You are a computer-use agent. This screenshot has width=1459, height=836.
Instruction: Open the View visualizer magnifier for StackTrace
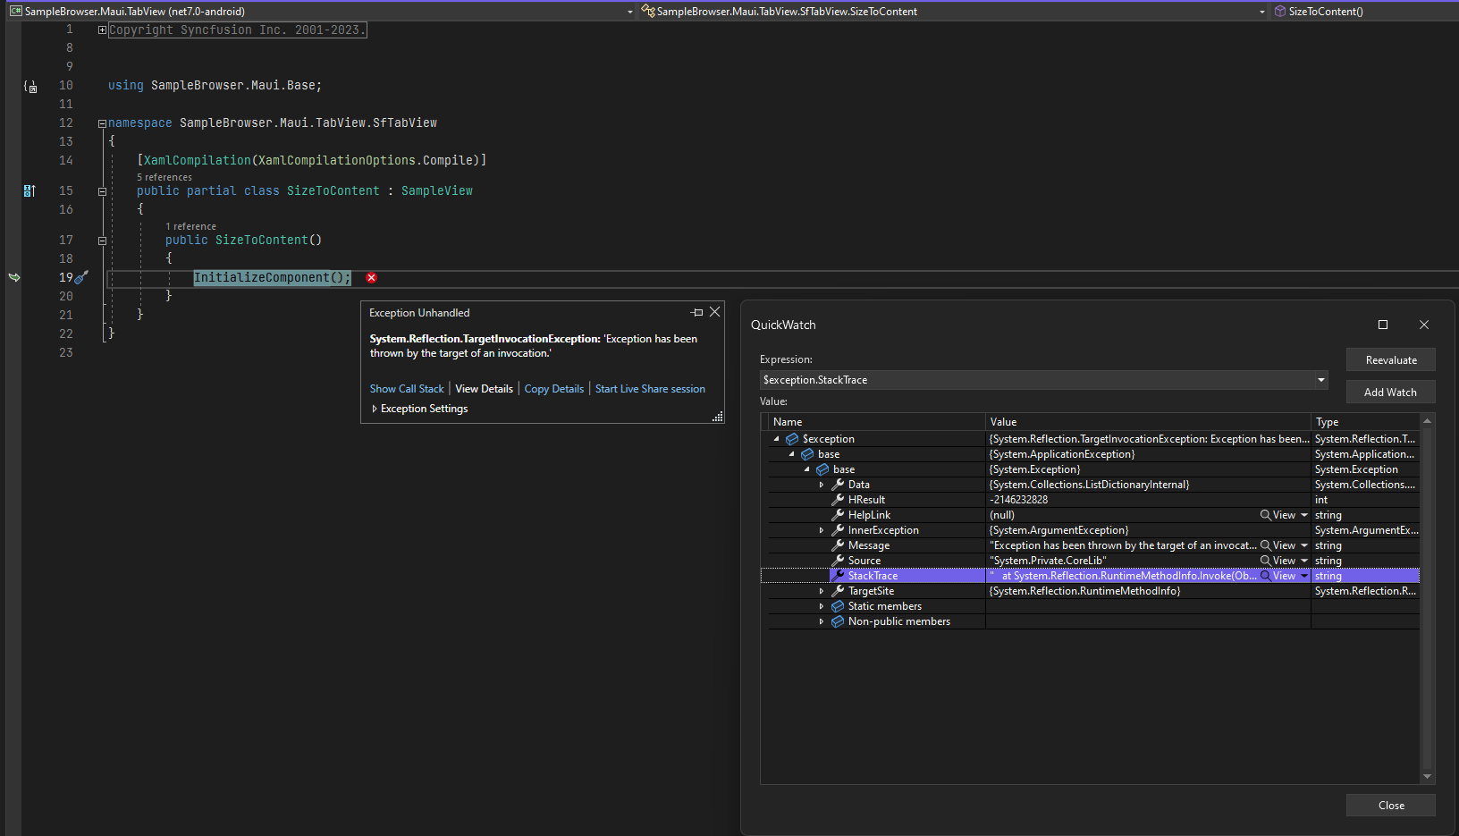[x=1266, y=576]
